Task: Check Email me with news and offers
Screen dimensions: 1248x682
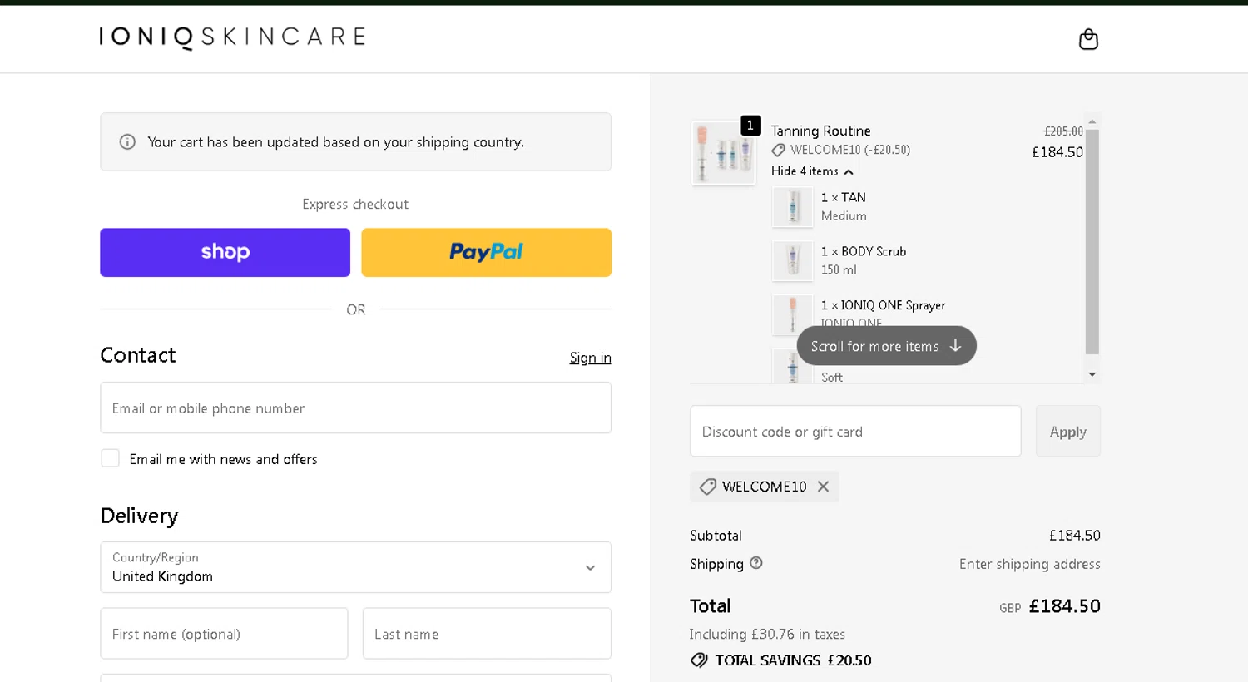Action: point(110,458)
